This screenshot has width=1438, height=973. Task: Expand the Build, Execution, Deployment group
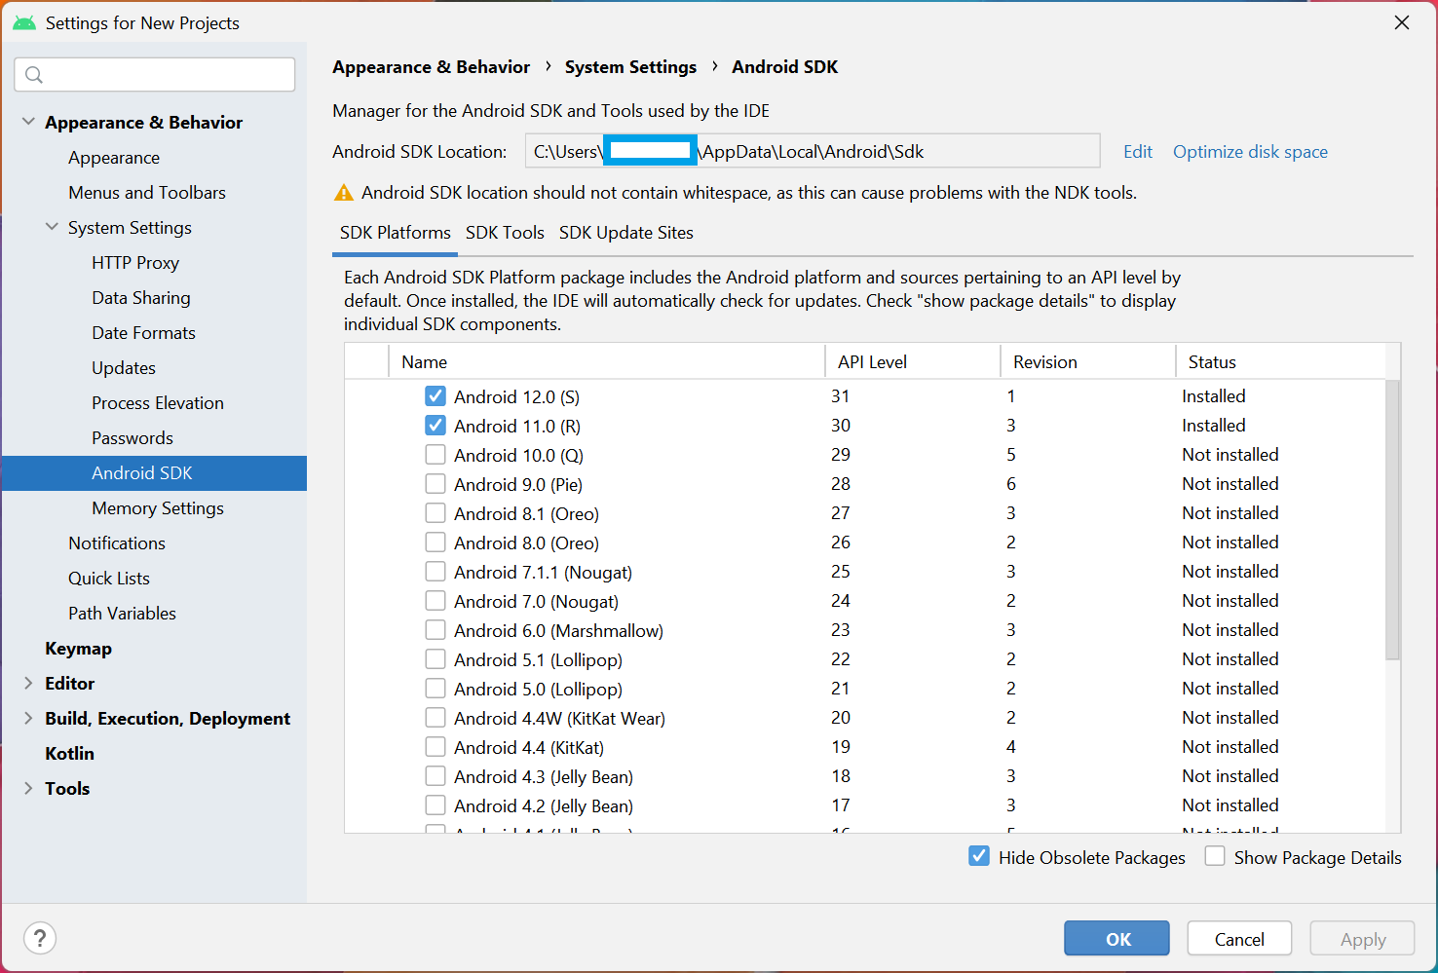[x=28, y=718]
